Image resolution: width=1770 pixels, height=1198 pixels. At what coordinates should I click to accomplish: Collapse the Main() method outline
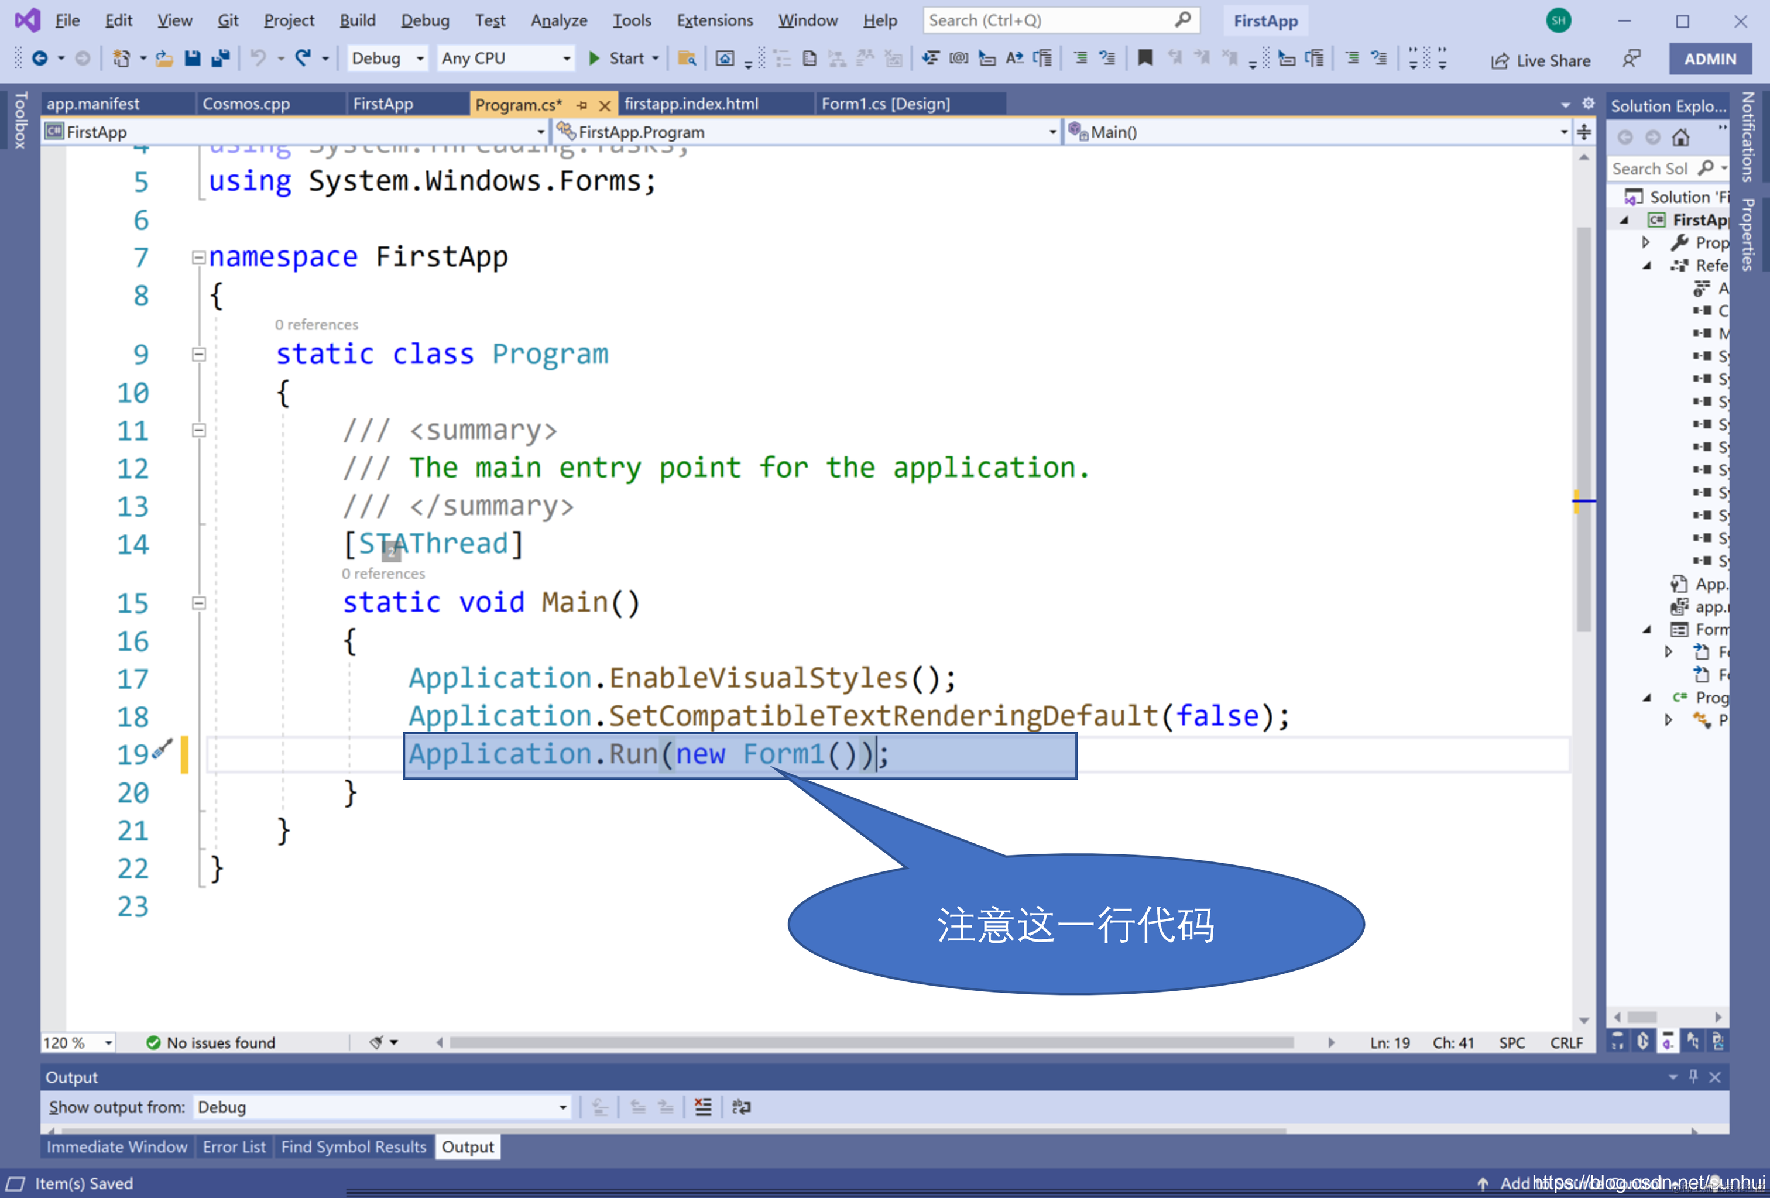click(199, 603)
